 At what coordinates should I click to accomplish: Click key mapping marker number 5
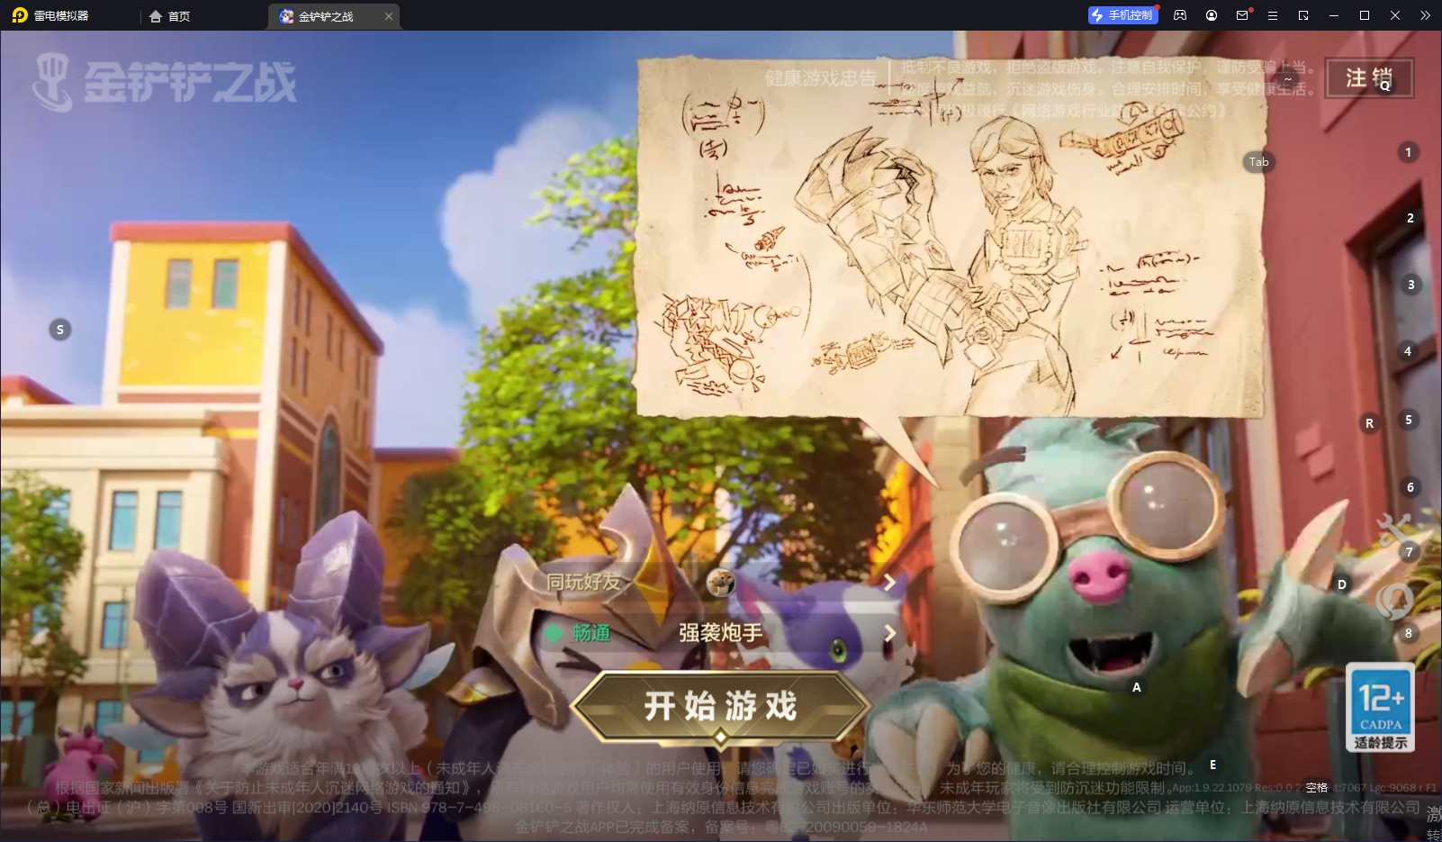tap(1409, 420)
